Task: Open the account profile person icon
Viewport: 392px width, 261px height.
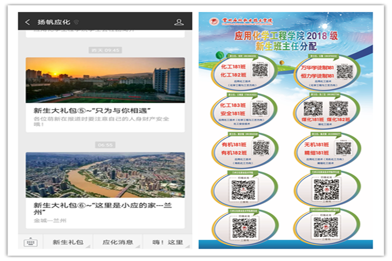Action: pyautogui.click(x=179, y=22)
